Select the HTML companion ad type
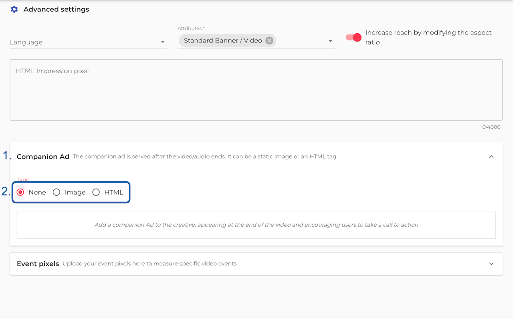513x319 pixels. 96,193
